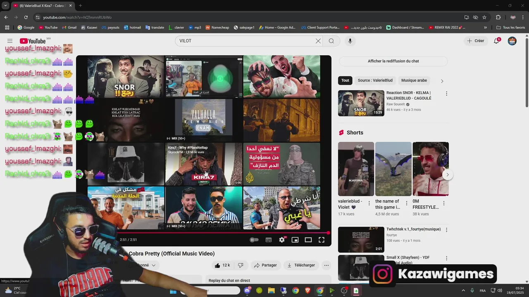Open FRA keyboard language indicator
Screen dimensions: 529x297
tap(483, 291)
